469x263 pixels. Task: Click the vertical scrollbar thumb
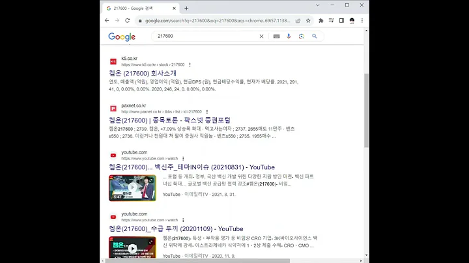(x=366, y=110)
